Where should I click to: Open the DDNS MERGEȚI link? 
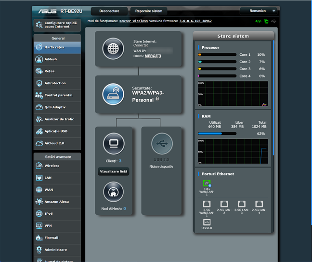[x=153, y=56]
